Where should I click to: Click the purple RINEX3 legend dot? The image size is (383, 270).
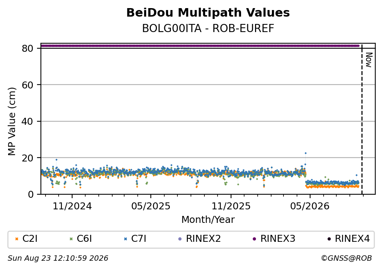pyautogui.click(x=255, y=239)
